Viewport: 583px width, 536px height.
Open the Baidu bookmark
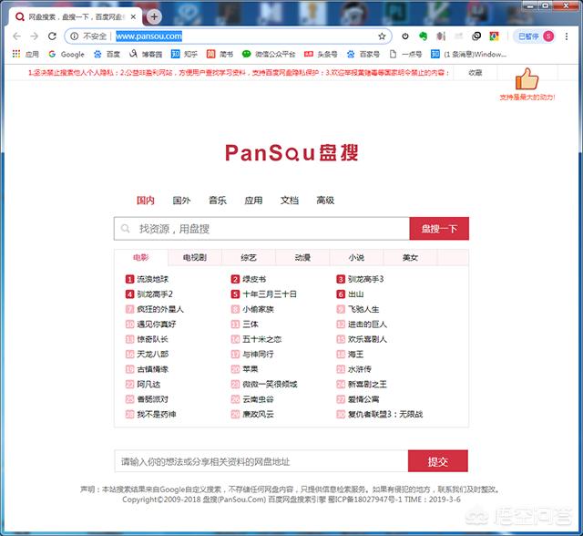[x=107, y=55]
